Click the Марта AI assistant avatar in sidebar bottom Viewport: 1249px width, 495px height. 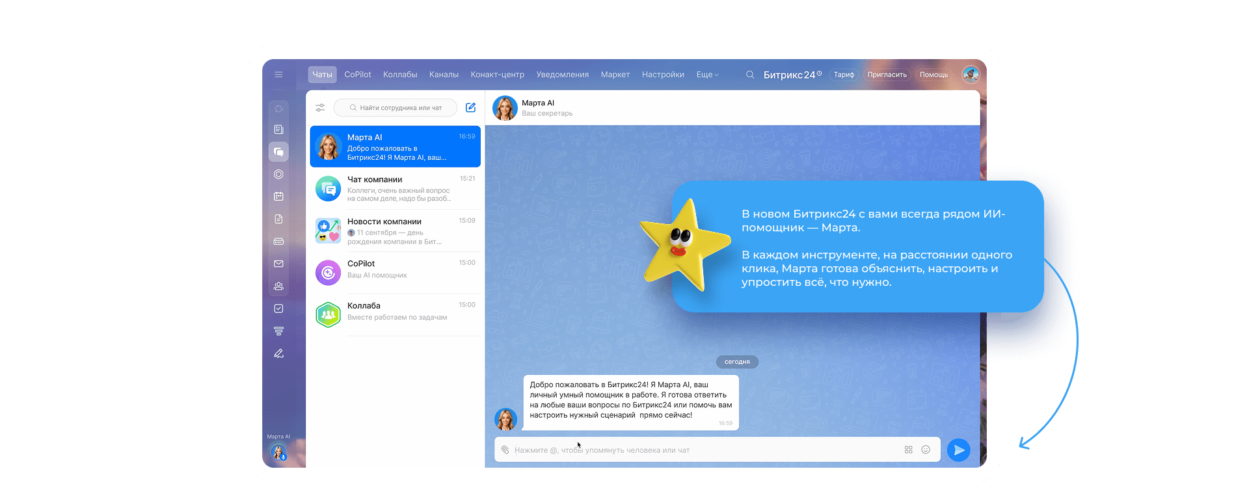click(278, 452)
